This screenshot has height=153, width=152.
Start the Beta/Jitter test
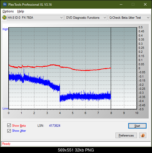[137, 126]
